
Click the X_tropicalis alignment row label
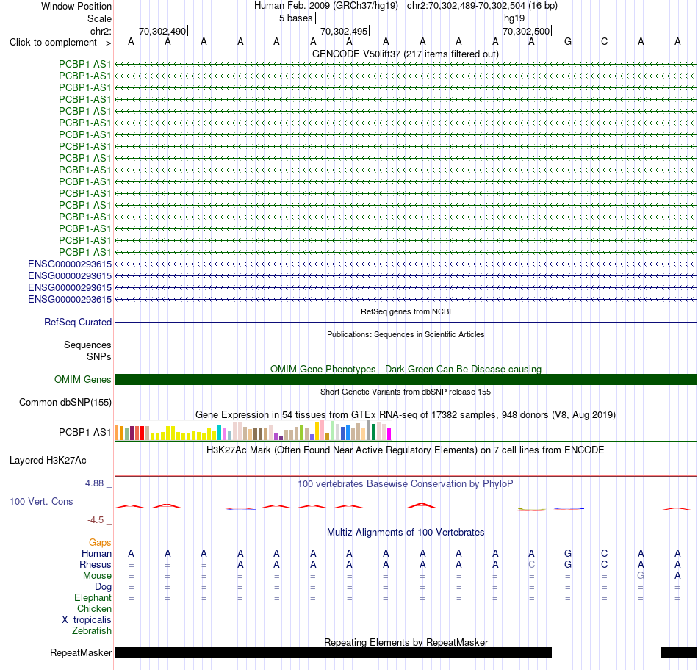coord(87,620)
